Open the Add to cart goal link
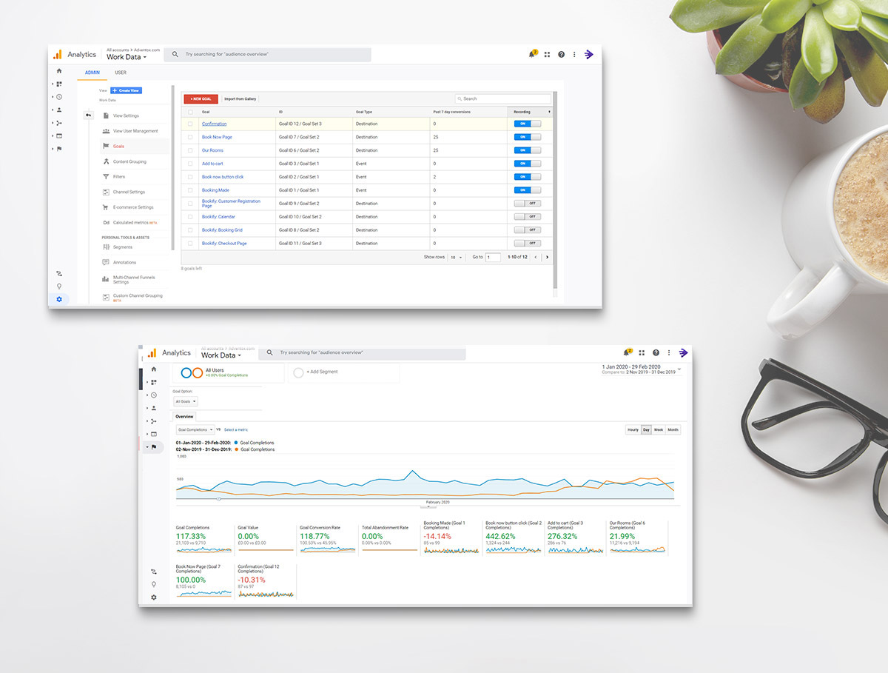Screen dimensions: 888x673 tap(212, 164)
